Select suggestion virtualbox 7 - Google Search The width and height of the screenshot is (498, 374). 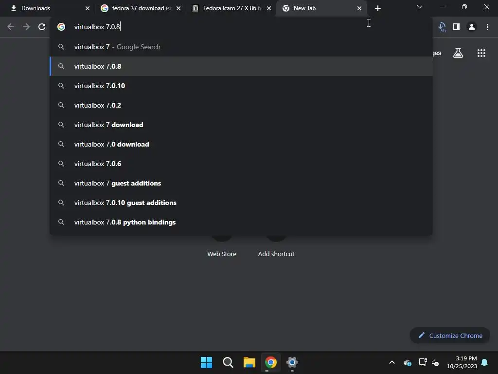241,47
